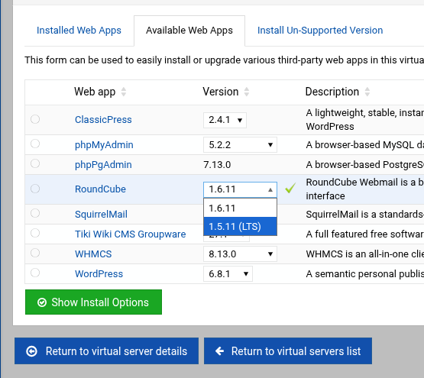Click the phpPgAdmin version text 7.13.0

tap(217, 165)
